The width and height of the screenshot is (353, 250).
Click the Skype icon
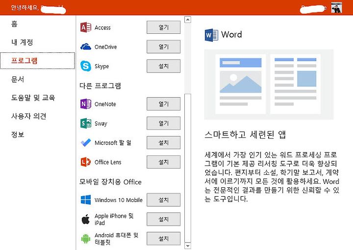(x=86, y=66)
